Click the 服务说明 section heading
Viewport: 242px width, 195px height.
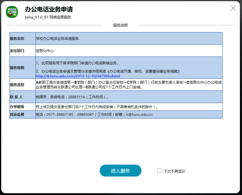[120, 25]
